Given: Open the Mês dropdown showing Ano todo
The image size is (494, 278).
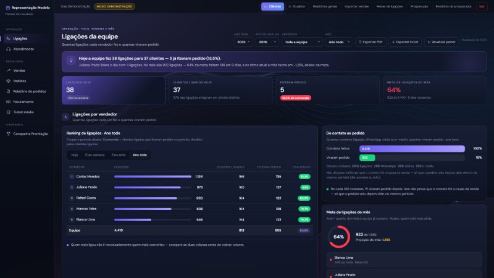Looking at the screenshot, I should point(339,42).
